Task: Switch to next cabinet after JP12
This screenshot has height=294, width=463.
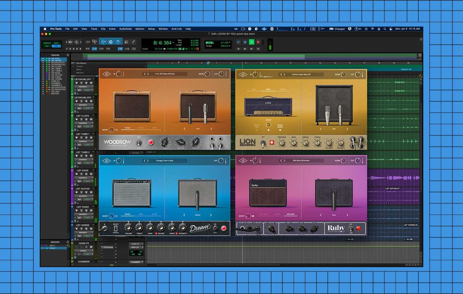Action: [211, 129]
